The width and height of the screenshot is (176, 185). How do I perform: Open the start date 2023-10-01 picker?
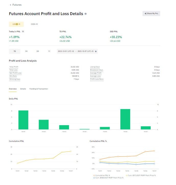(x=66, y=51)
